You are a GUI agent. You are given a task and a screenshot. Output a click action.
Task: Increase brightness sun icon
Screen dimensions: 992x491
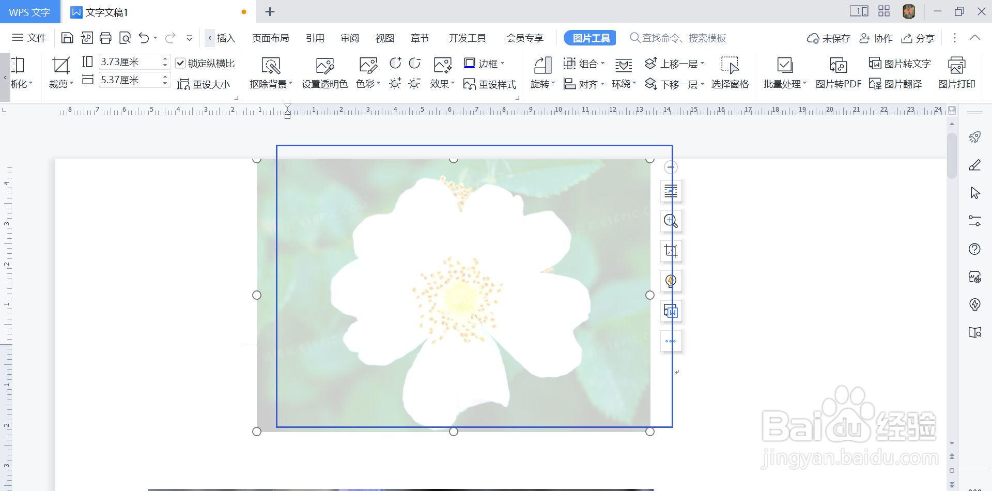coord(395,83)
